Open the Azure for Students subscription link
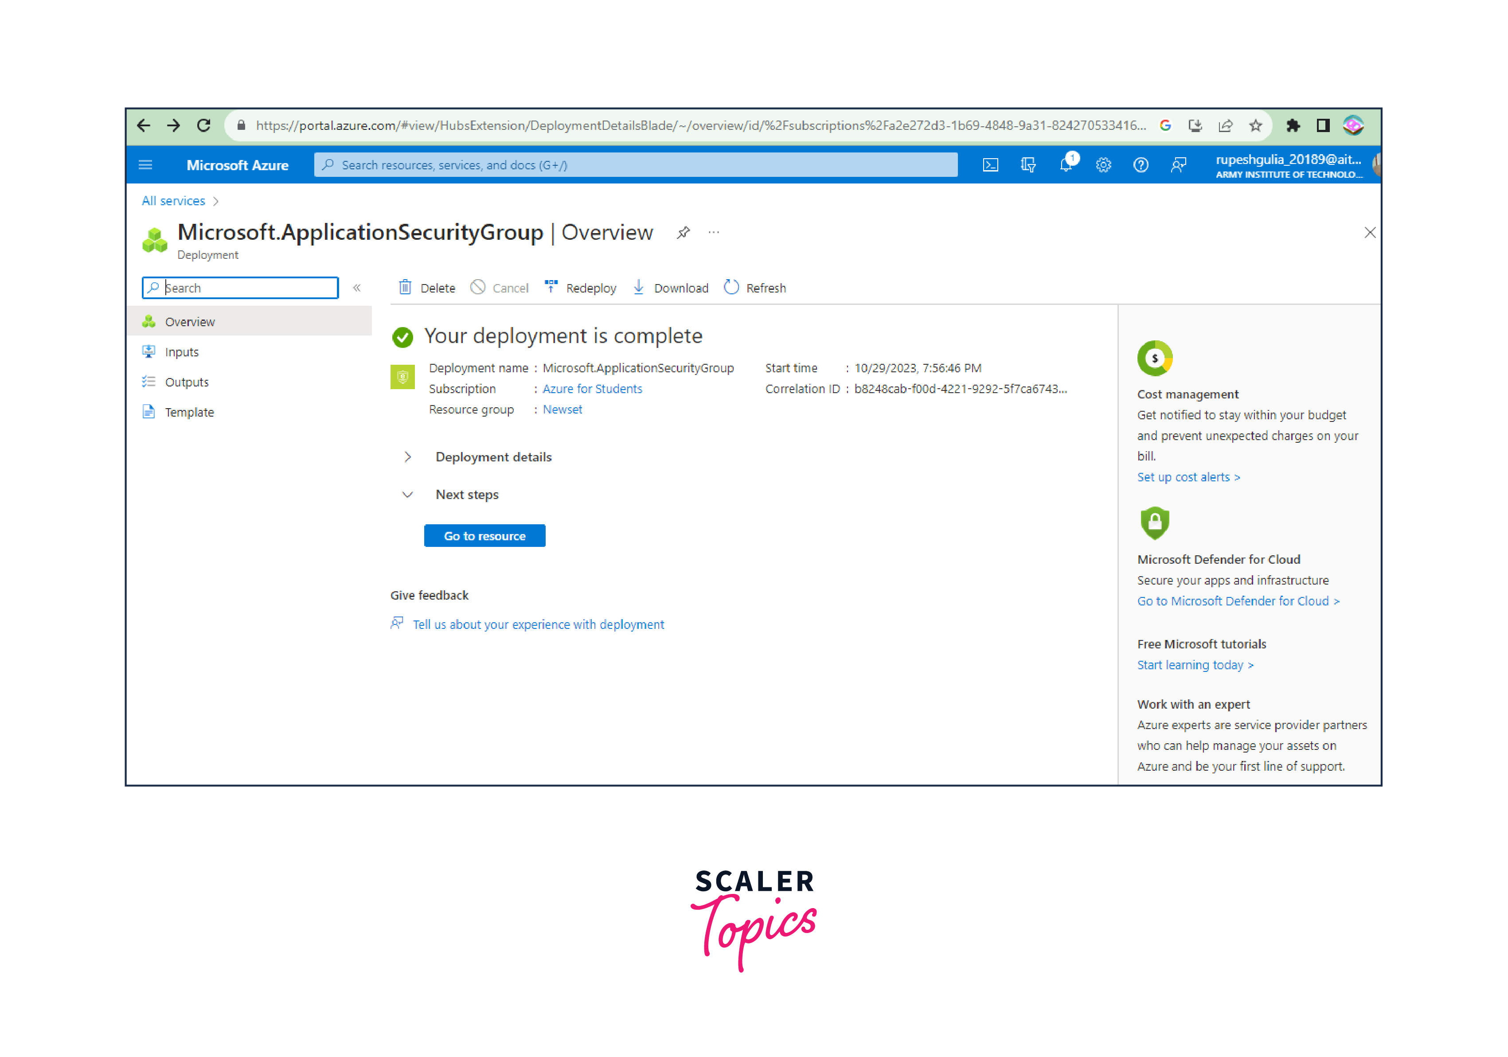The width and height of the screenshot is (1508, 1057). point(592,389)
